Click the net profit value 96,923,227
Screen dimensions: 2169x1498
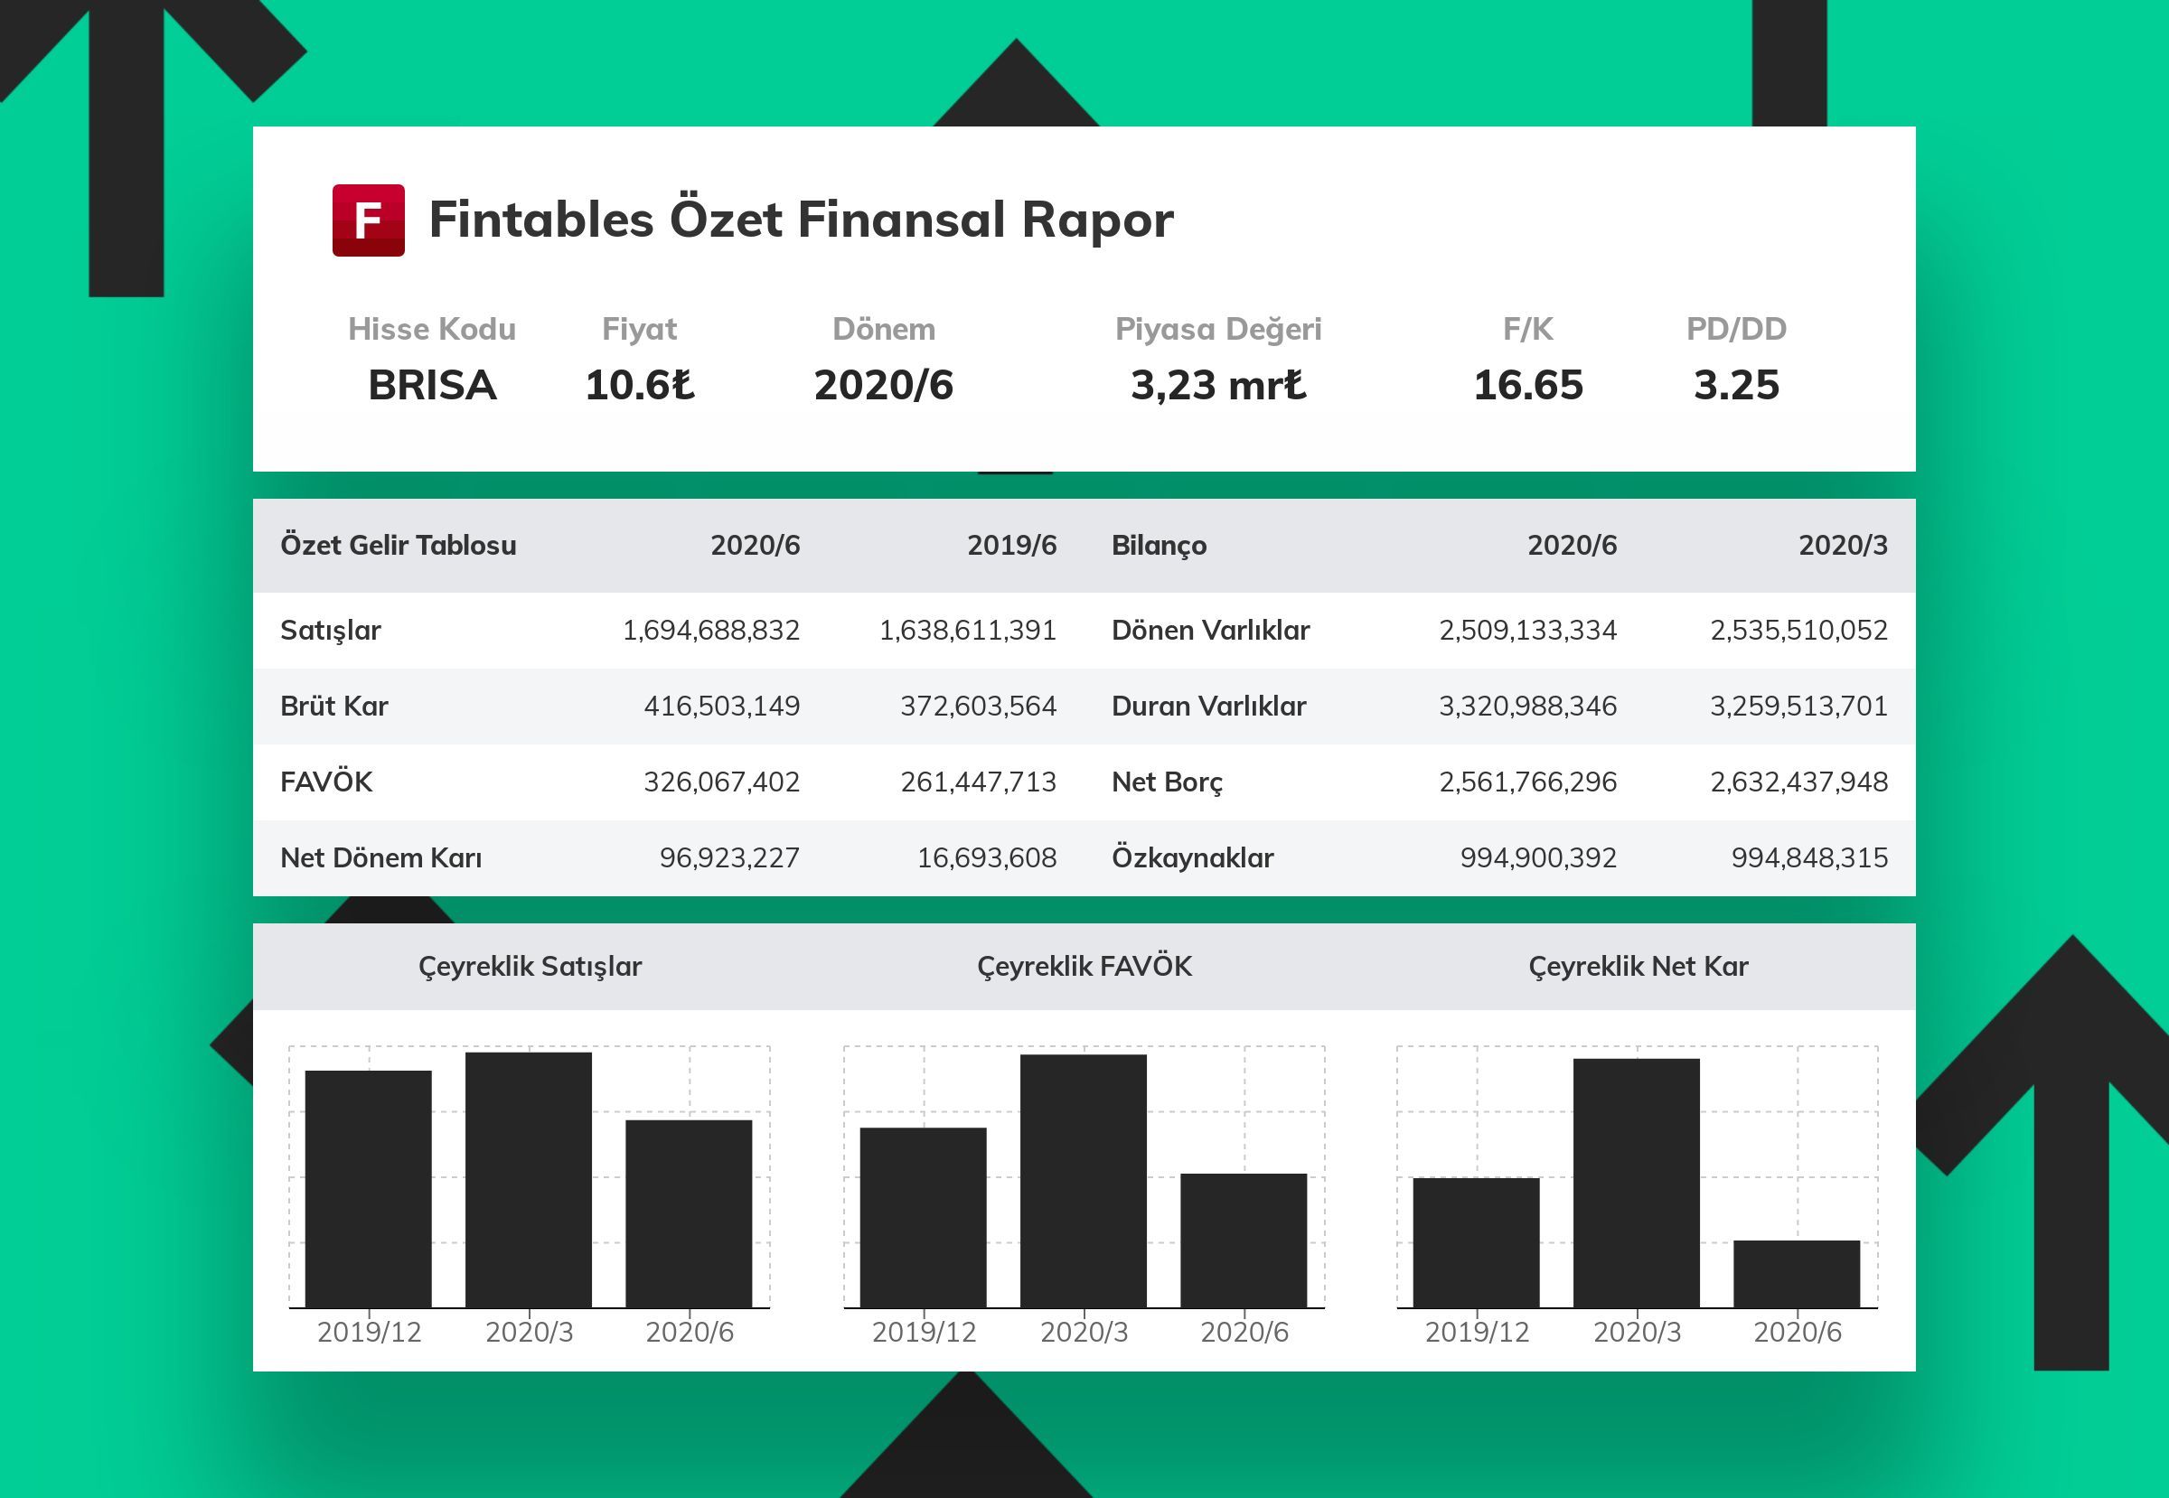(729, 858)
